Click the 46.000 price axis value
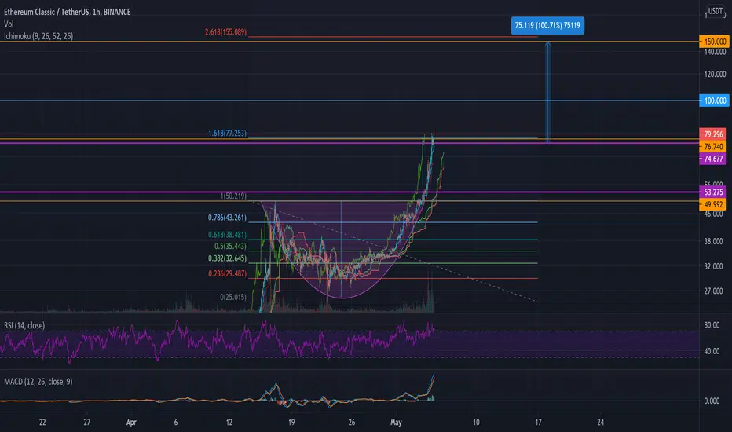The height and width of the screenshot is (432, 732). [713, 214]
